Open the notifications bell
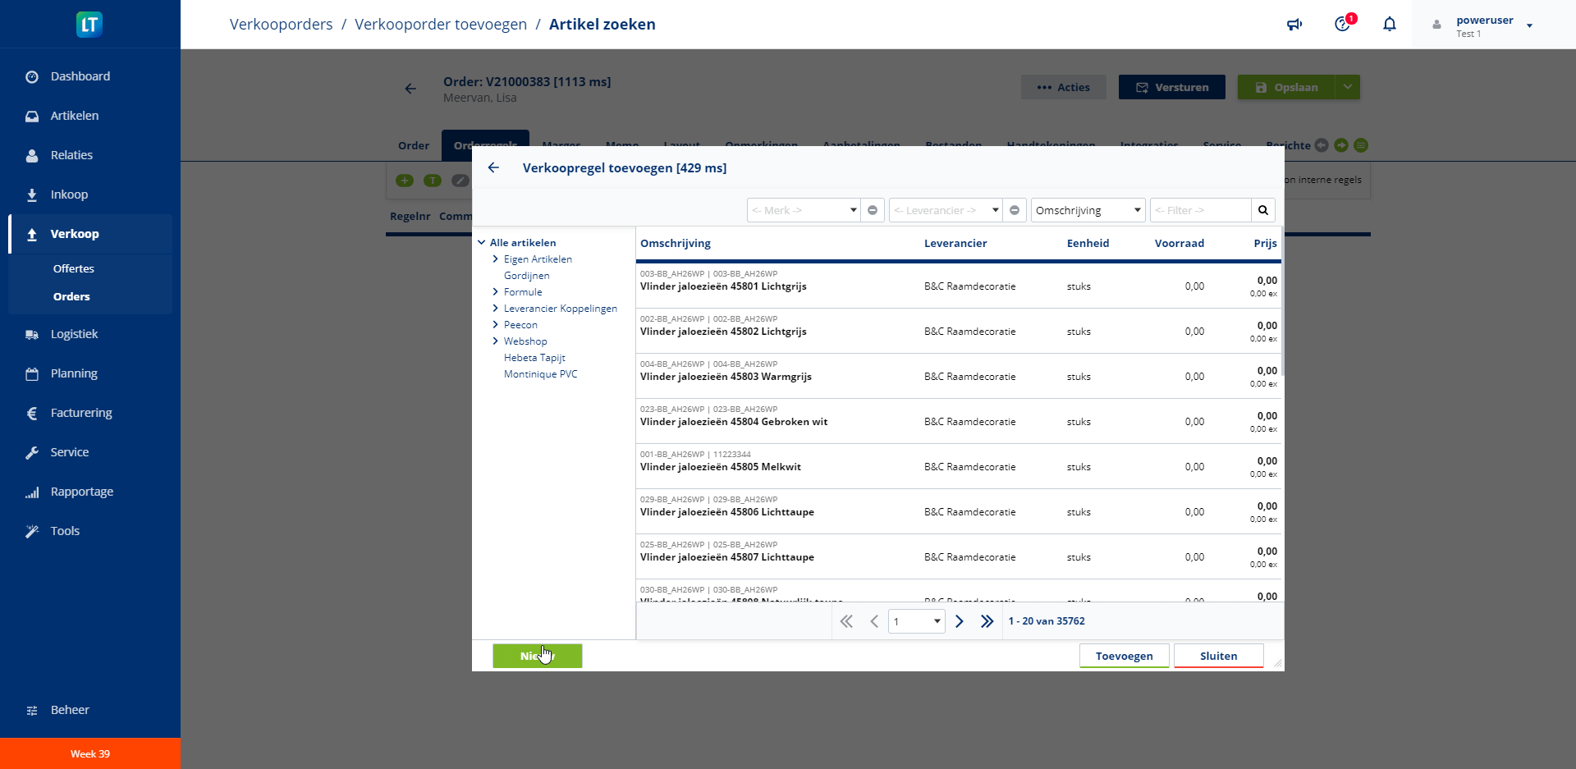Viewport: 1576px width, 769px height. click(x=1389, y=25)
